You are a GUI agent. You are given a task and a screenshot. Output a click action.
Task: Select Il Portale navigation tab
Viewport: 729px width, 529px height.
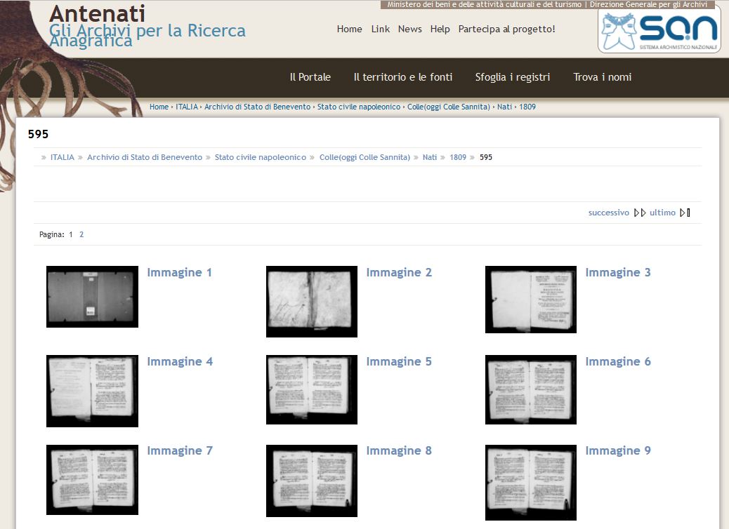(x=310, y=76)
